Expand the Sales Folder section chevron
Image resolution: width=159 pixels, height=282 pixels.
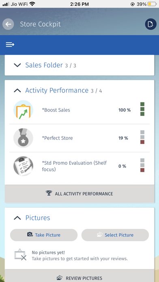point(17,65)
